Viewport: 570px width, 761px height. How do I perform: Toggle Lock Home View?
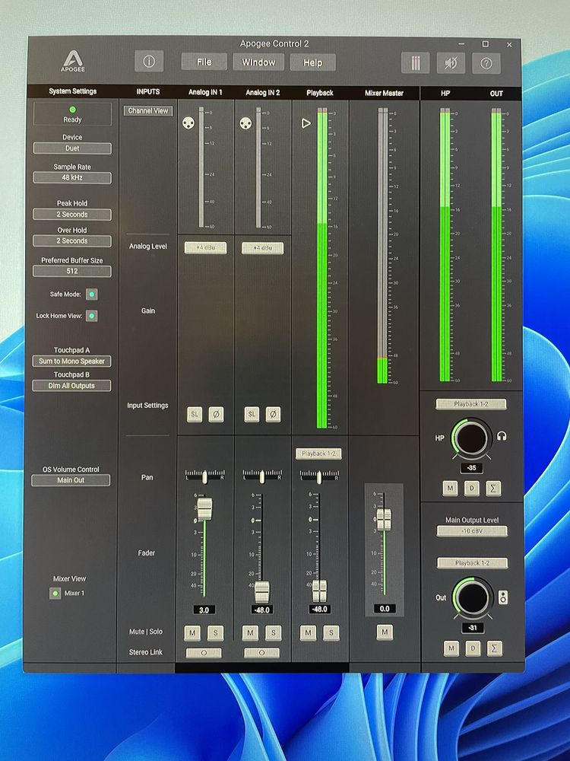[x=92, y=316]
